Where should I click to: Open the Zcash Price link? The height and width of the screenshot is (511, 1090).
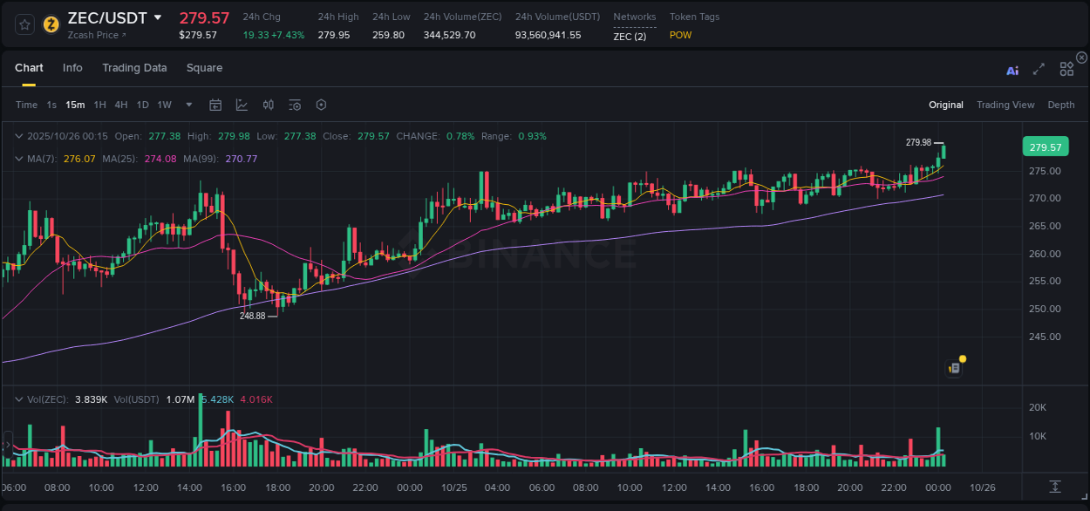point(95,35)
